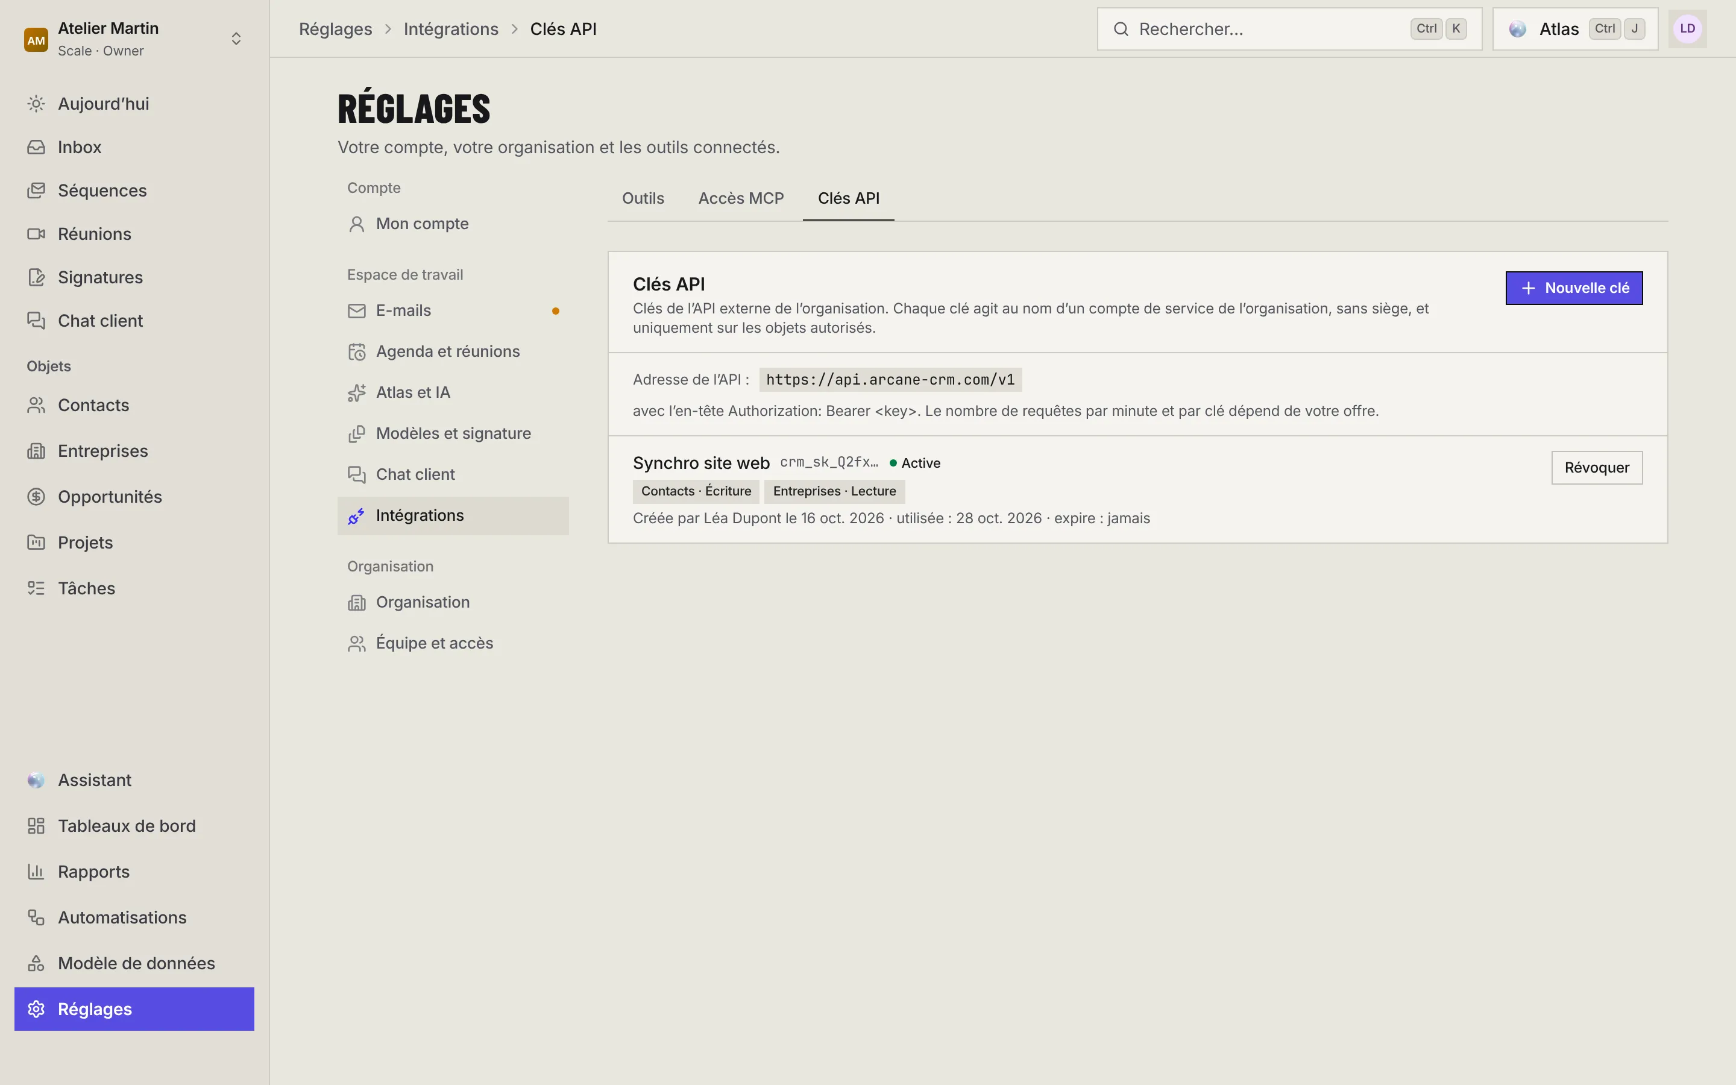Open Séquences mail icon in sidebar

(x=36, y=191)
